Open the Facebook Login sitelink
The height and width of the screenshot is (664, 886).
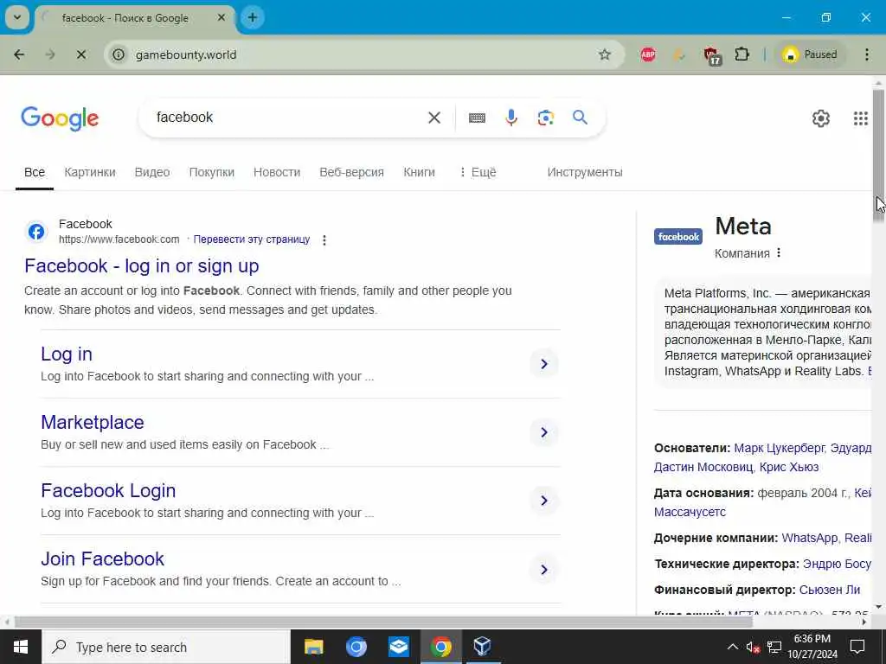coord(108,491)
